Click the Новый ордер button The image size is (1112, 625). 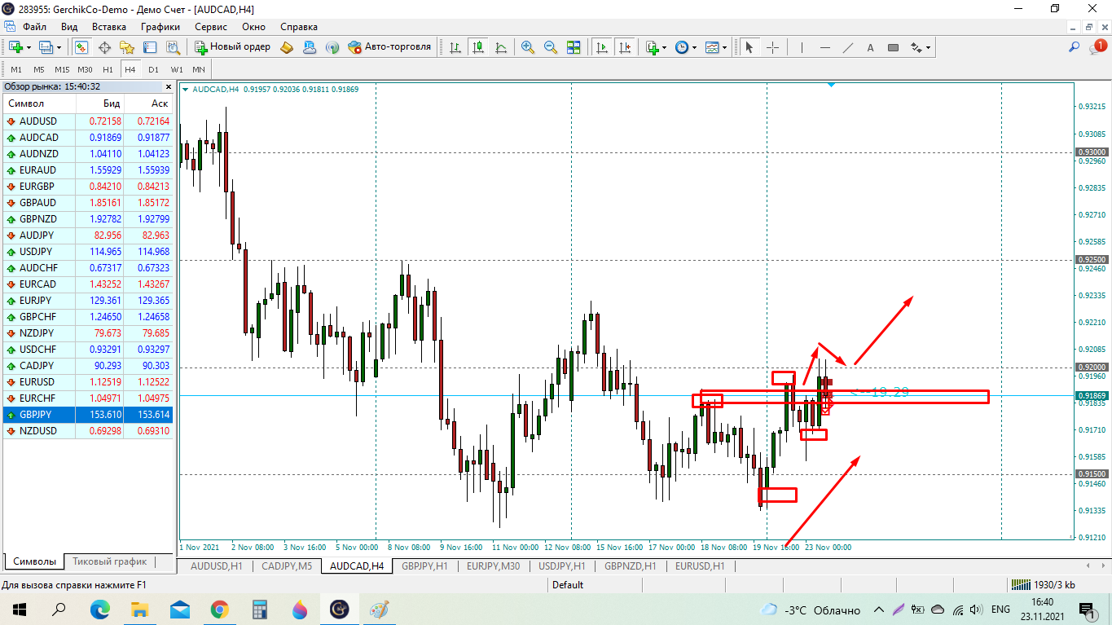pos(233,47)
